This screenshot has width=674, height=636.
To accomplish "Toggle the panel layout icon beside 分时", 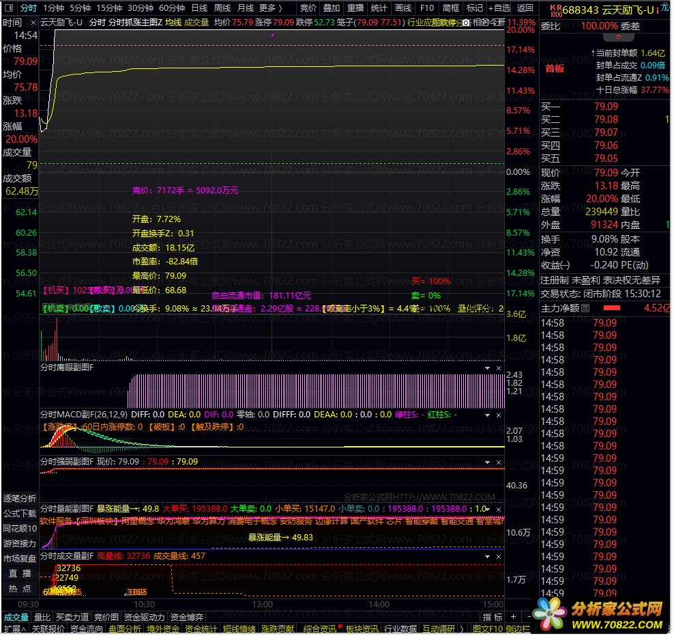I will coord(9,8).
